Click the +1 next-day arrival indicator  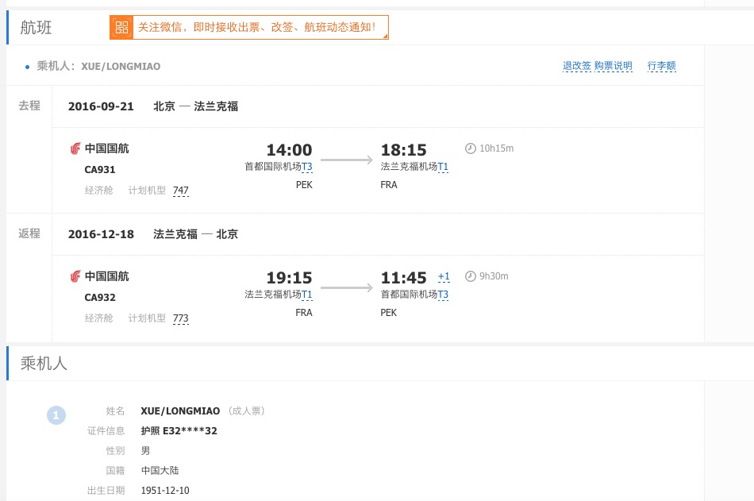444,277
